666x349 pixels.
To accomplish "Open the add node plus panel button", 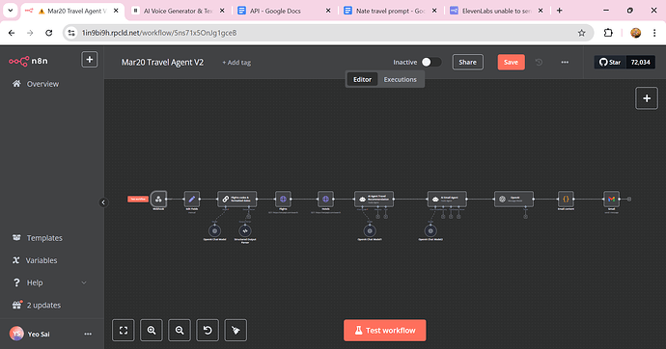I will click(x=647, y=98).
